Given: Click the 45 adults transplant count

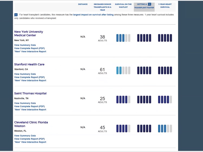Looking at the screenshot, I should [x=102, y=129].
